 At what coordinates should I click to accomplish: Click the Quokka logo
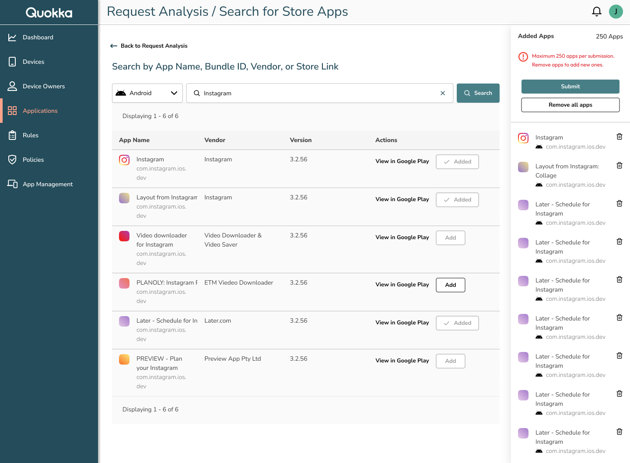[49, 13]
